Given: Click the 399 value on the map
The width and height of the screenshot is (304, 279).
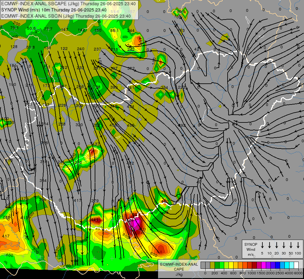Looking at the screenshot, I should [114, 87].
